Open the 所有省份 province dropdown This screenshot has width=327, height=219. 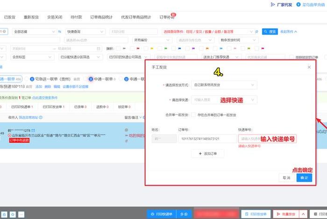(x=152, y=40)
